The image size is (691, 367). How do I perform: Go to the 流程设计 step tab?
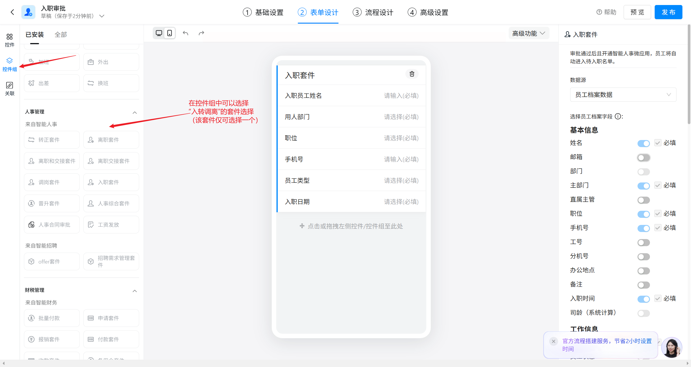coord(373,12)
